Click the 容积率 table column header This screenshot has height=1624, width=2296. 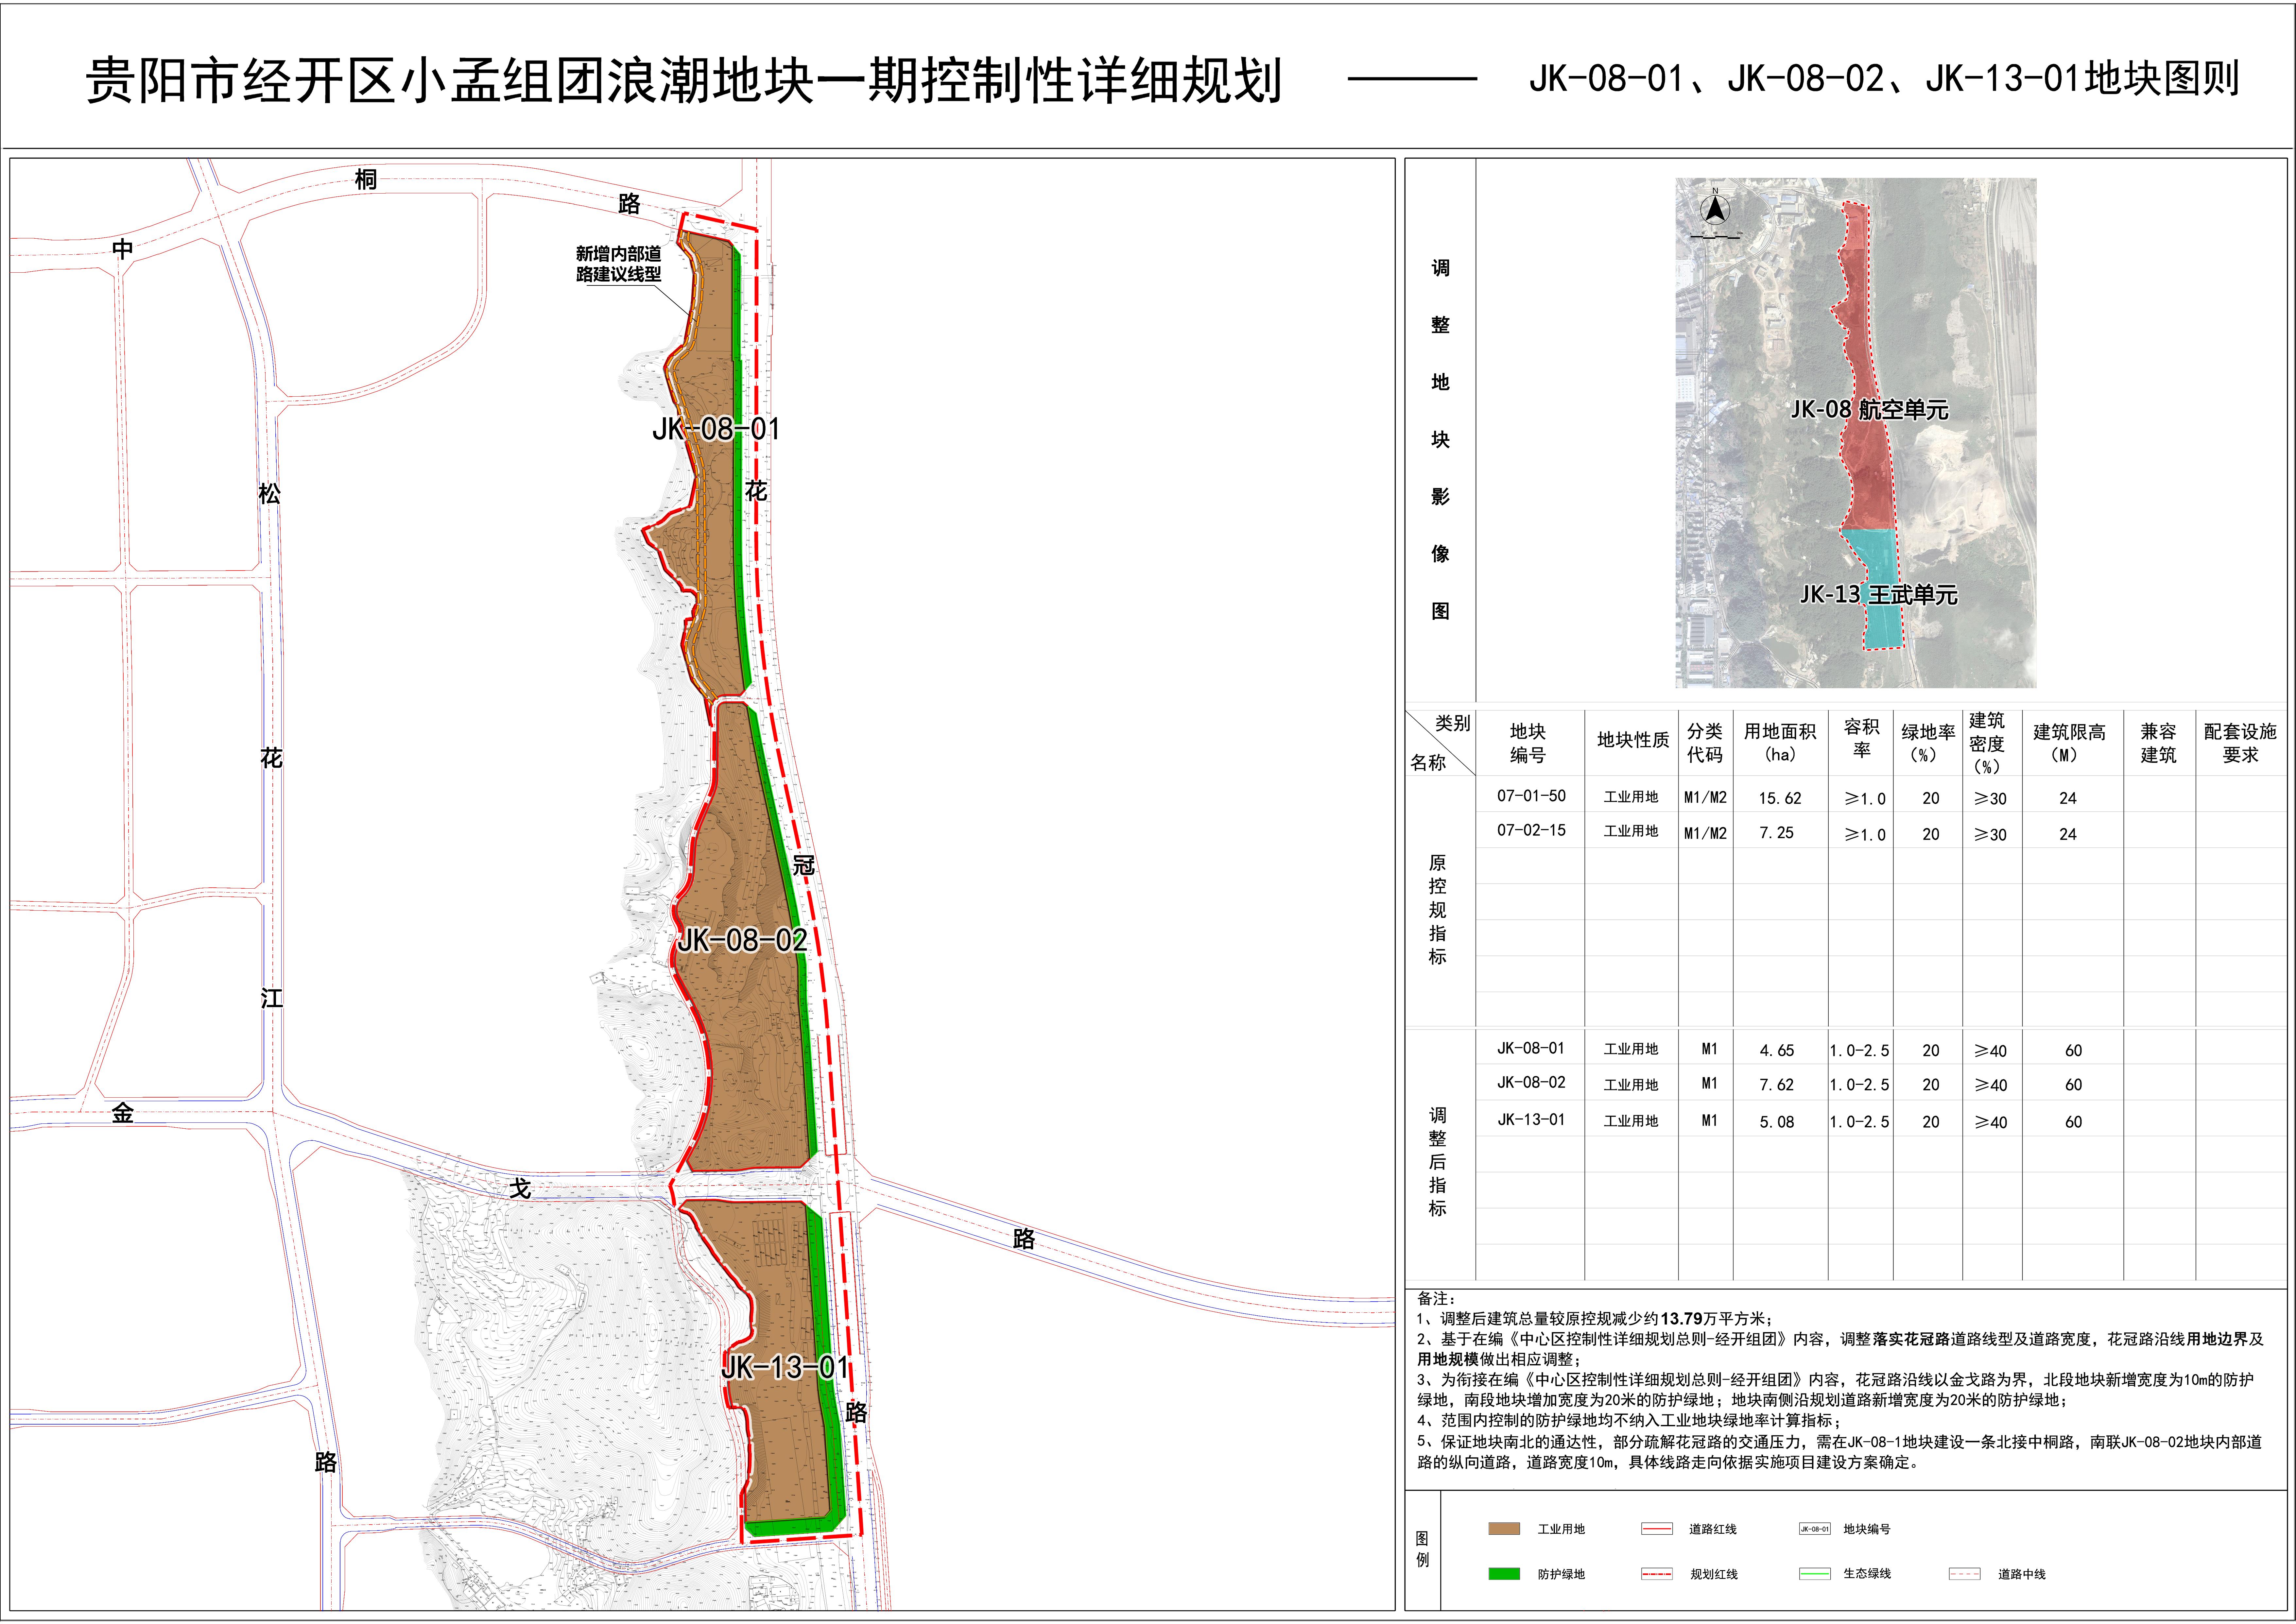(1862, 738)
